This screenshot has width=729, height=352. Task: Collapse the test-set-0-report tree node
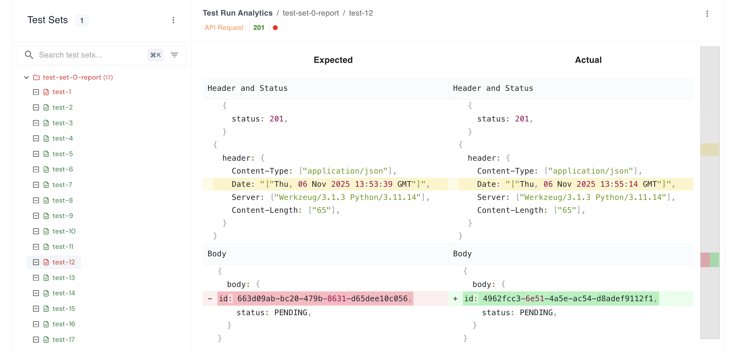[x=27, y=77]
